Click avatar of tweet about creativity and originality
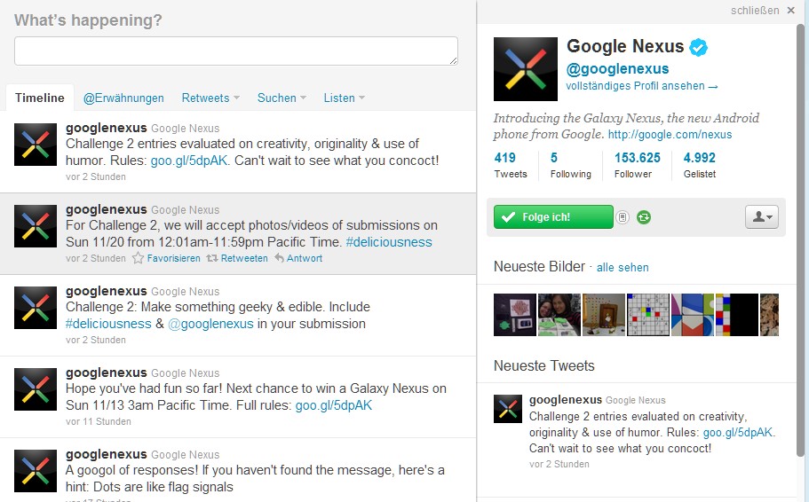Image resolution: width=809 pixels, height=502 pixels. click(36, 145)
